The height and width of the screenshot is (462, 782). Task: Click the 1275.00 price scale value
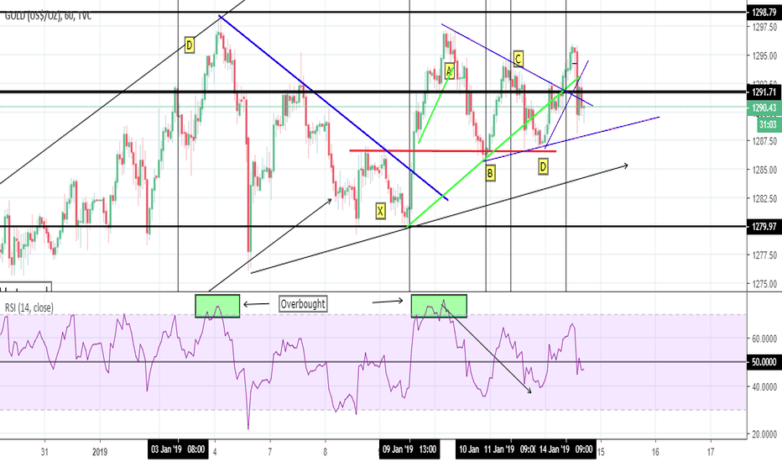pos(764,284)
